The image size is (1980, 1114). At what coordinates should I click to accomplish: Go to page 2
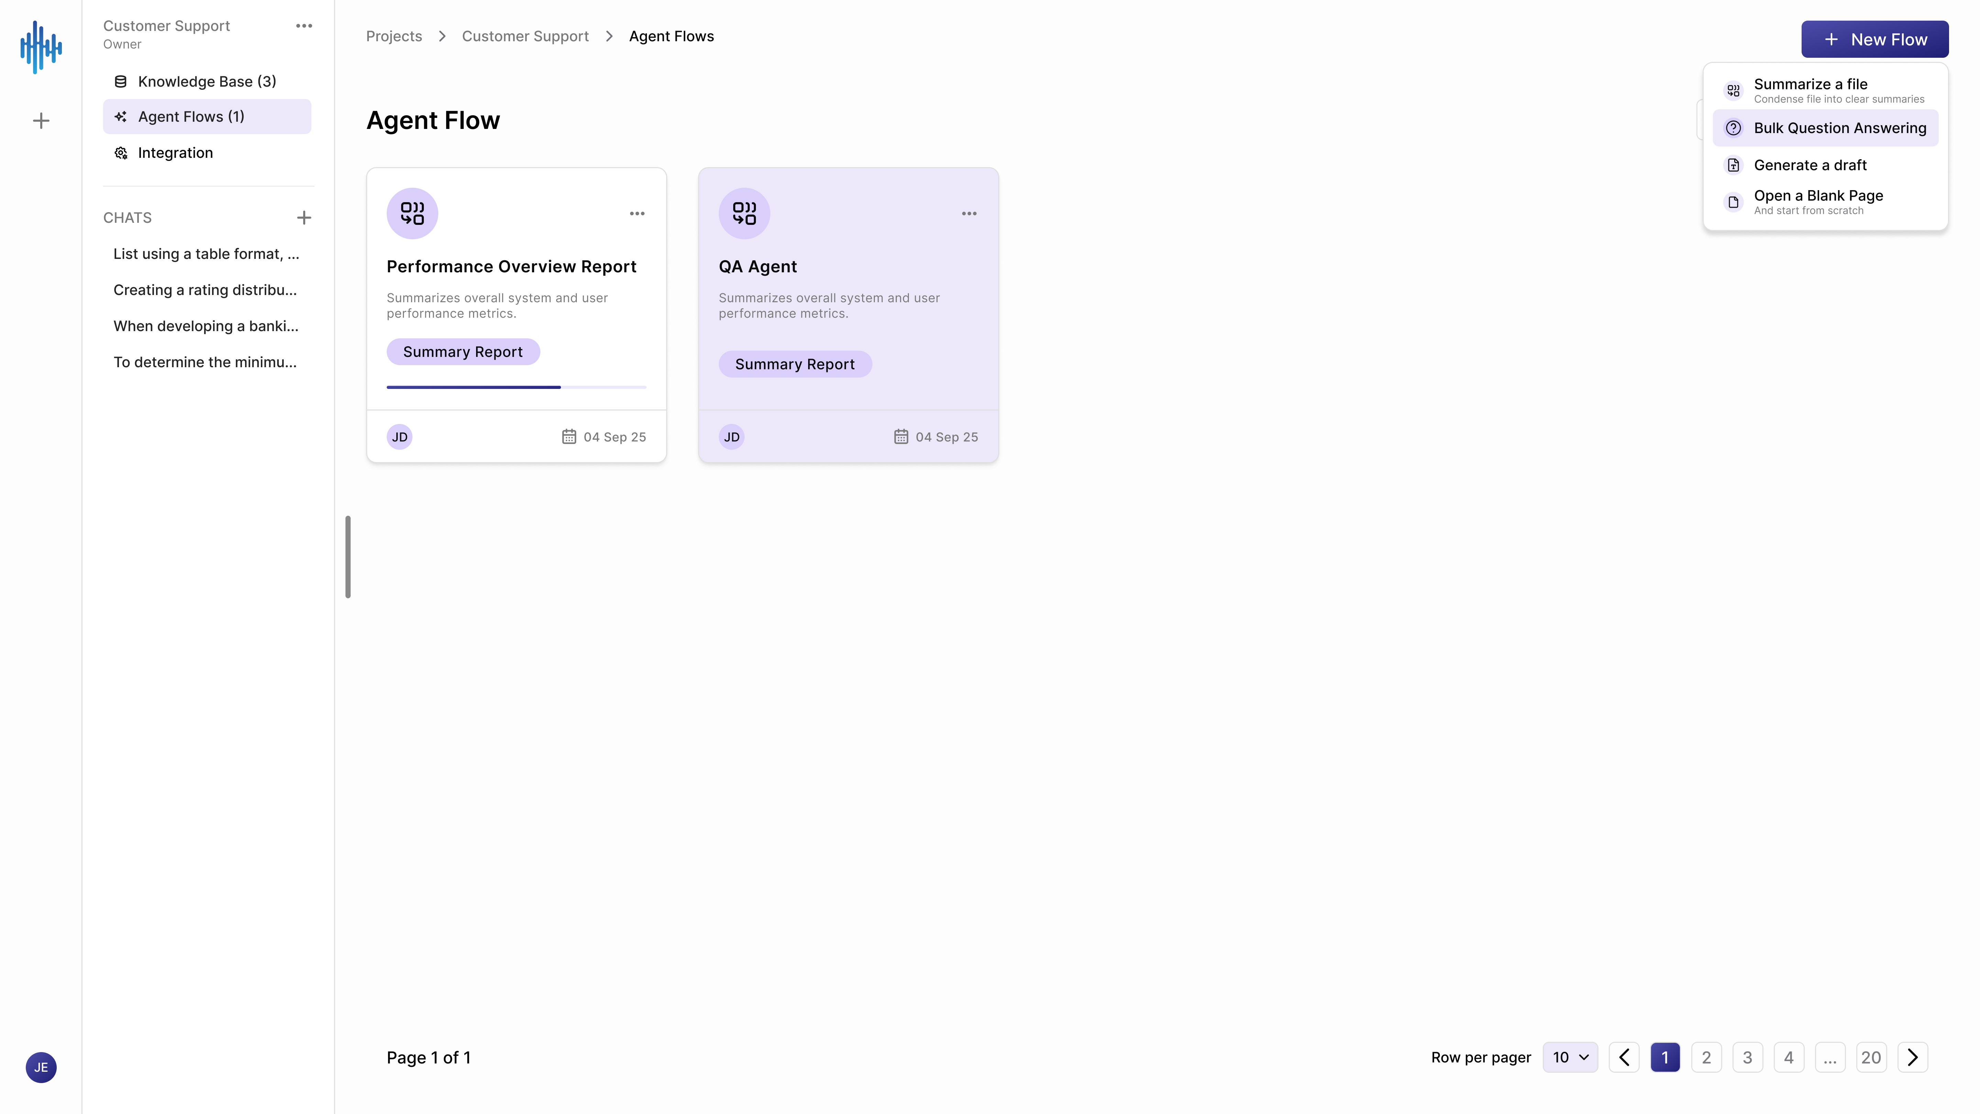pos(1706,1058)
